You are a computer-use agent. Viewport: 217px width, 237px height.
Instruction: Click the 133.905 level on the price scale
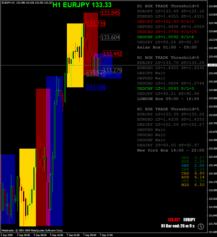tap(213, 6)
